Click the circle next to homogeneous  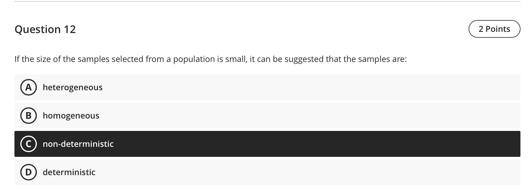28,115
